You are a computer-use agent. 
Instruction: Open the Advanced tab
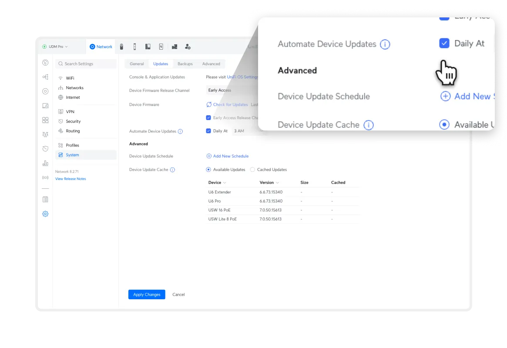(x=211, y=64)
